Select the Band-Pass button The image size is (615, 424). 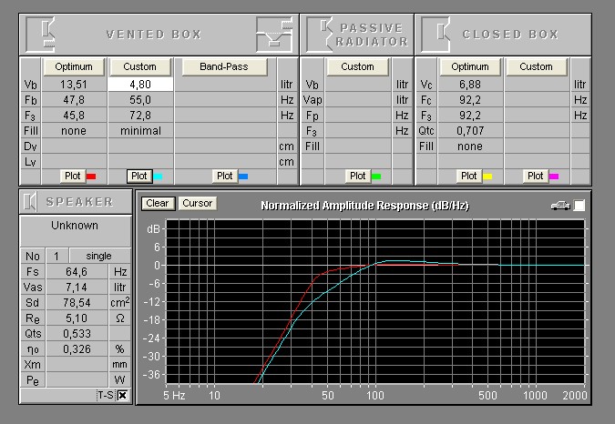coord(224,66)
